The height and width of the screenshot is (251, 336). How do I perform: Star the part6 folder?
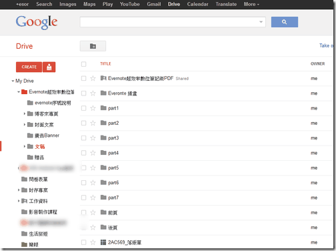(x=93, y=183)
